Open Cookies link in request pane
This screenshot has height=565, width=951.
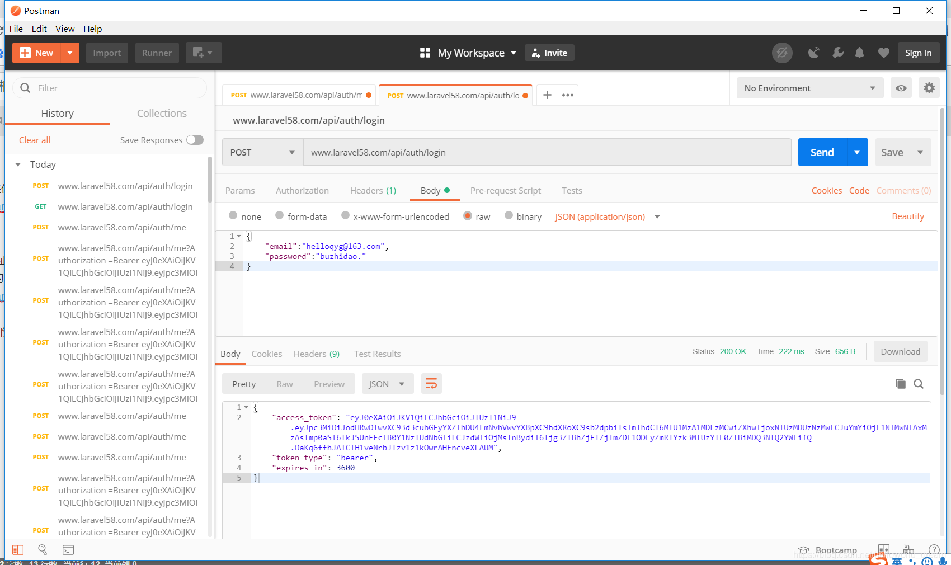(827, 190)
